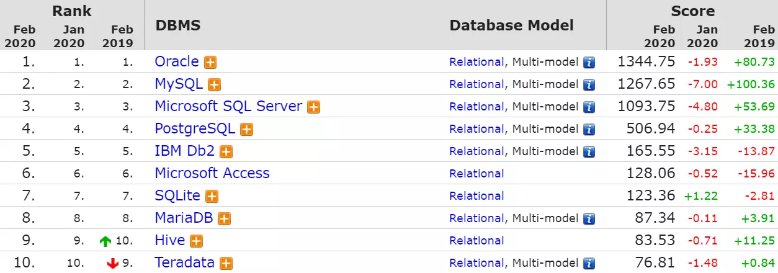The width and height of the screenshot is (778, 273).
Task: Click the blue info icon in Teradata row
Action: 589,264
